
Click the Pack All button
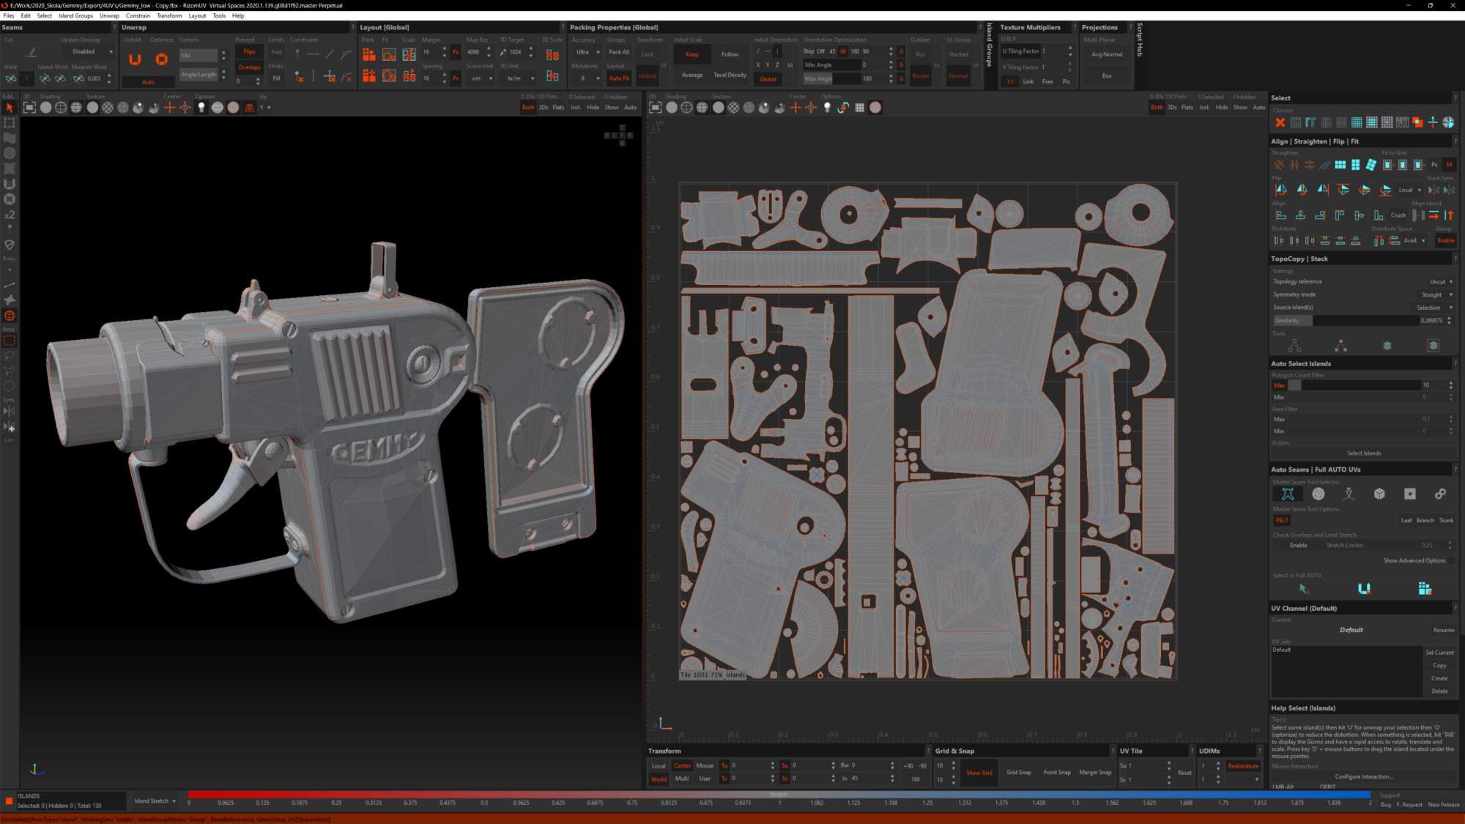pos(619,52)
